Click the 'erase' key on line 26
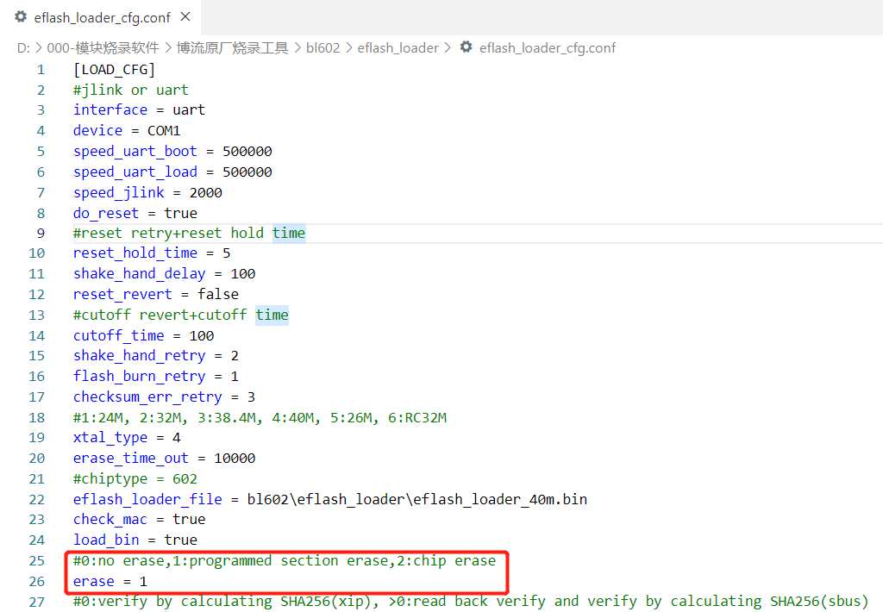This screenshot has height=612, width=883. [x=93, y=582]
